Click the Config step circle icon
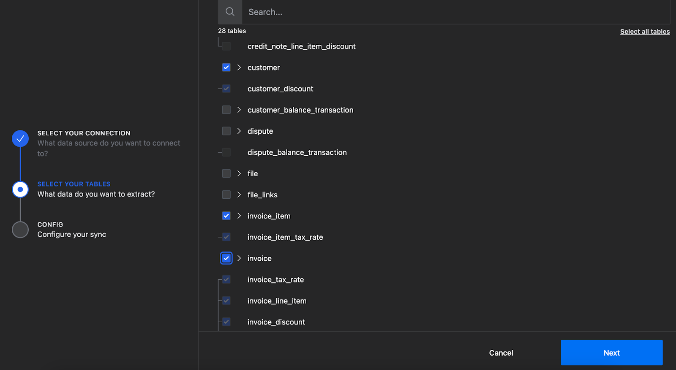The image size is (676, 370). [20, 230]
